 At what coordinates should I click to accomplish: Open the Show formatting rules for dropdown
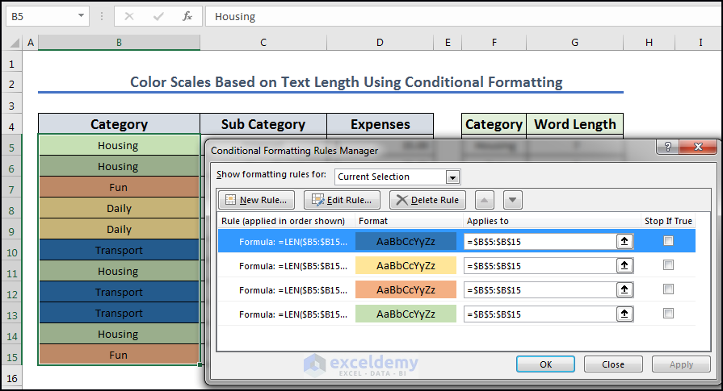(452, 177)
